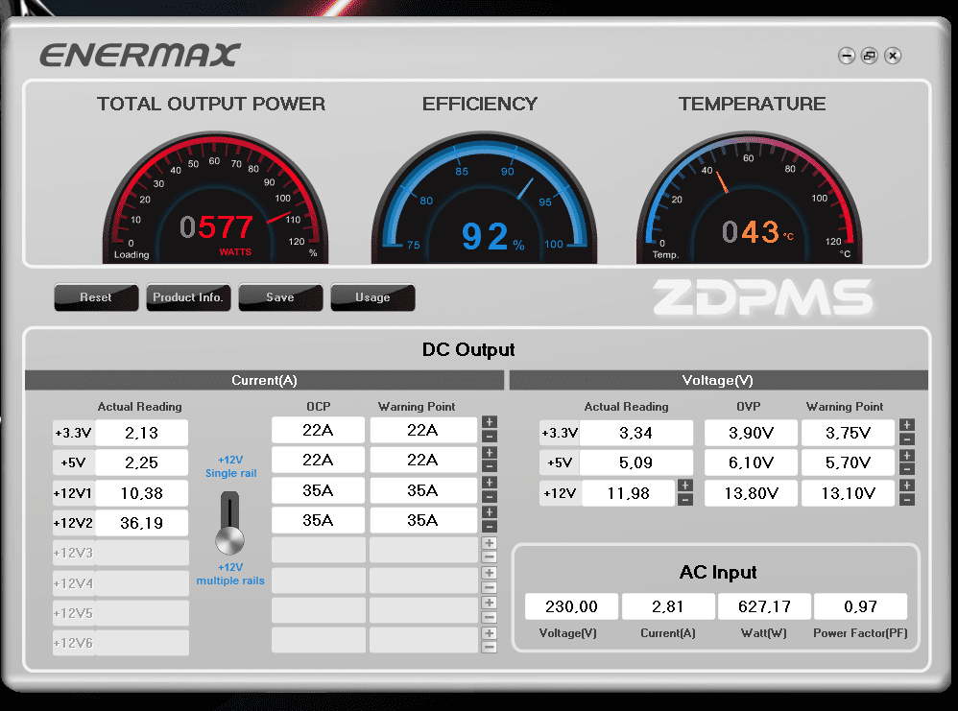The image size is (958, 711).
Task: Click disabled +12V3 plus stepper
Action: coord(490,543)
